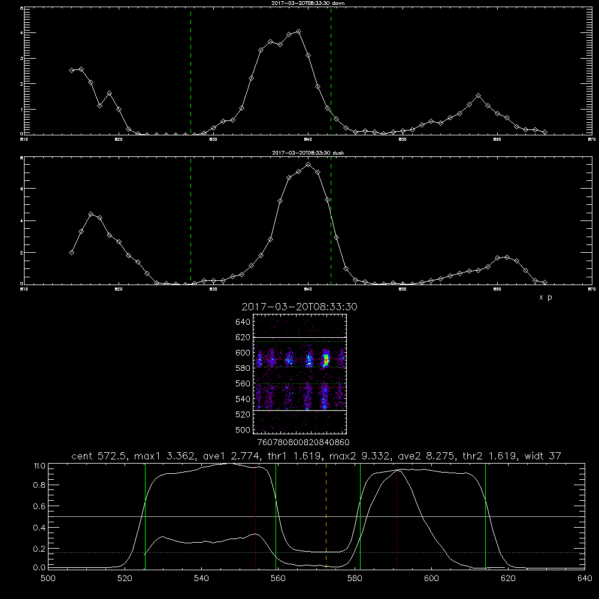This screenshot has height=599, width=599.
Task: Click the brightest red-yellow hotspot in the heatmap
Action: [x=326, y=359]
